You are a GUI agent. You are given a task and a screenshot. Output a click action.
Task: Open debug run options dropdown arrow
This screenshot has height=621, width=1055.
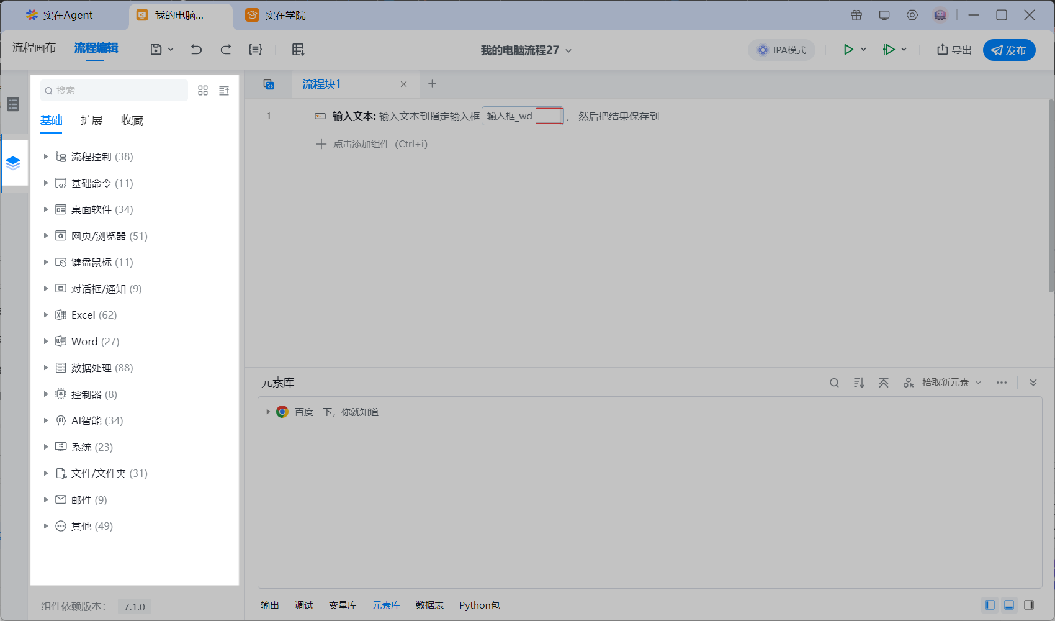point(904,50)
